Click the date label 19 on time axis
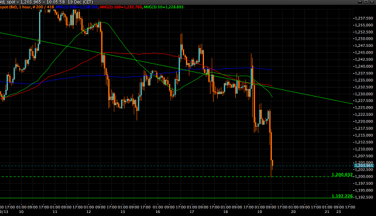376x216 pixels. [x=259, y=212]
